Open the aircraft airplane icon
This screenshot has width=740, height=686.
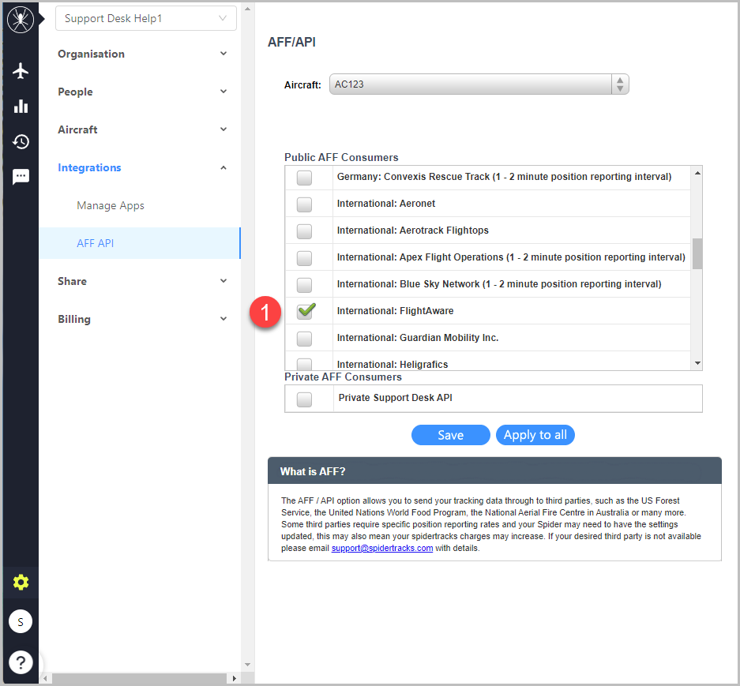[x=21, y=71]
